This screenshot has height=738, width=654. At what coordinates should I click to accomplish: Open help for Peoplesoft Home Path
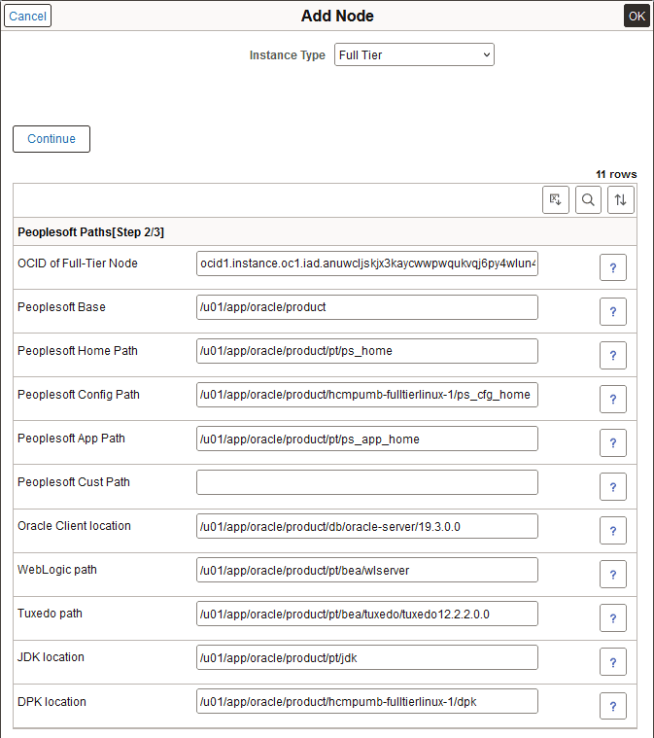point(613,355)
